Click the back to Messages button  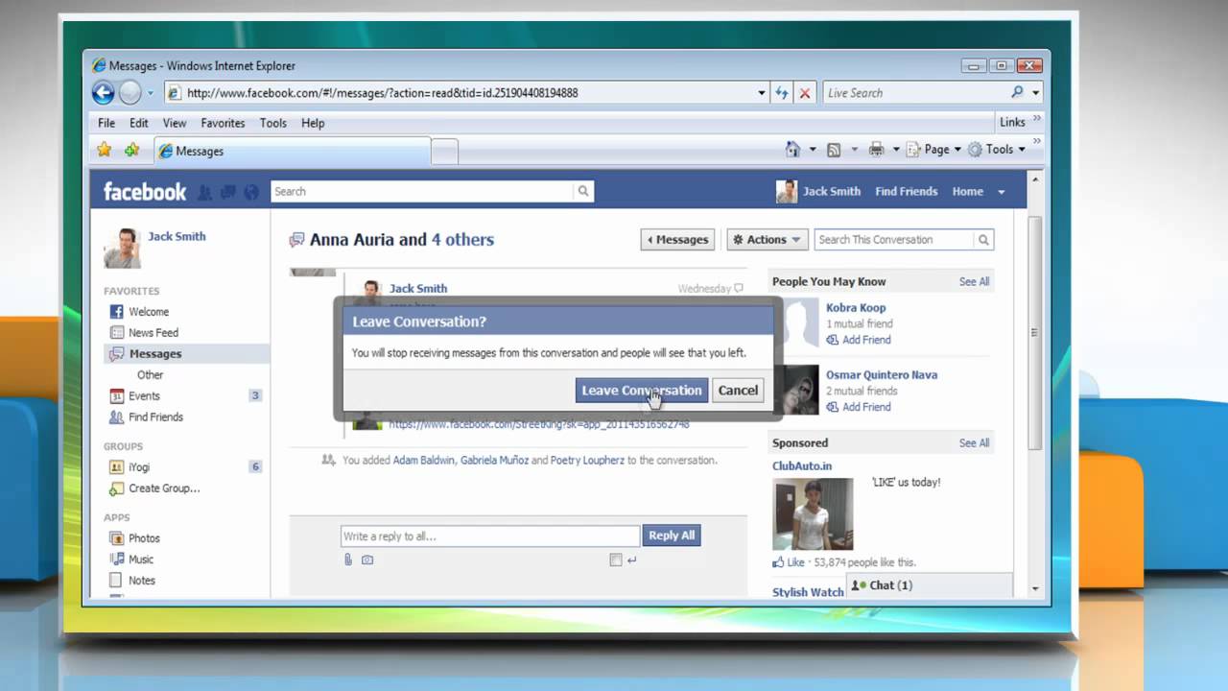tap(677, 240)
